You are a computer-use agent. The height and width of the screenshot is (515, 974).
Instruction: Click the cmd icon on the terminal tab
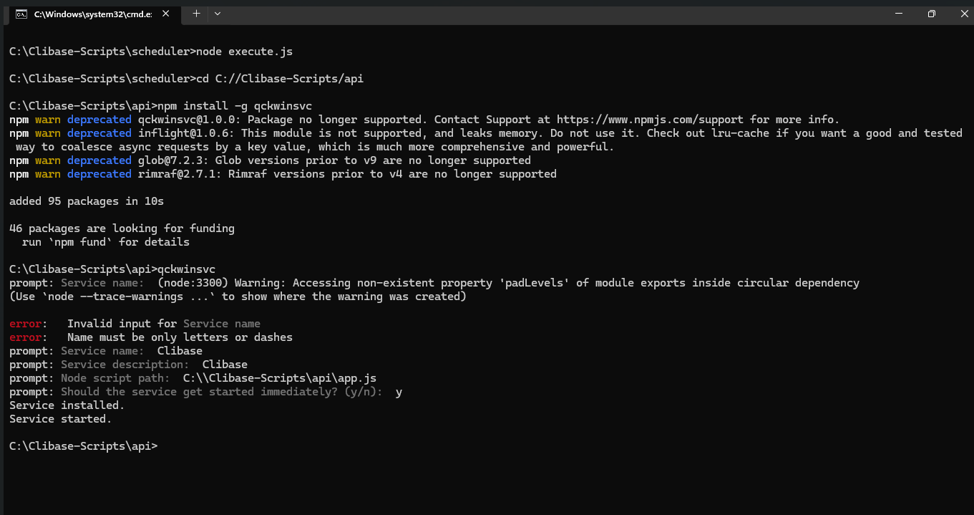(22, 14)
